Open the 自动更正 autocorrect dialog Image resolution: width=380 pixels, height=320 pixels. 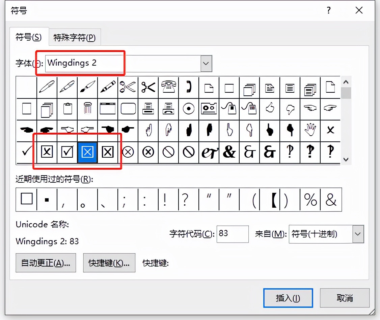(x=46, y=263)
